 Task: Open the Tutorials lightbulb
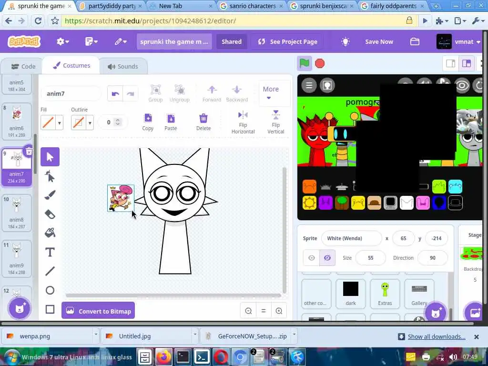click(346, 42)
